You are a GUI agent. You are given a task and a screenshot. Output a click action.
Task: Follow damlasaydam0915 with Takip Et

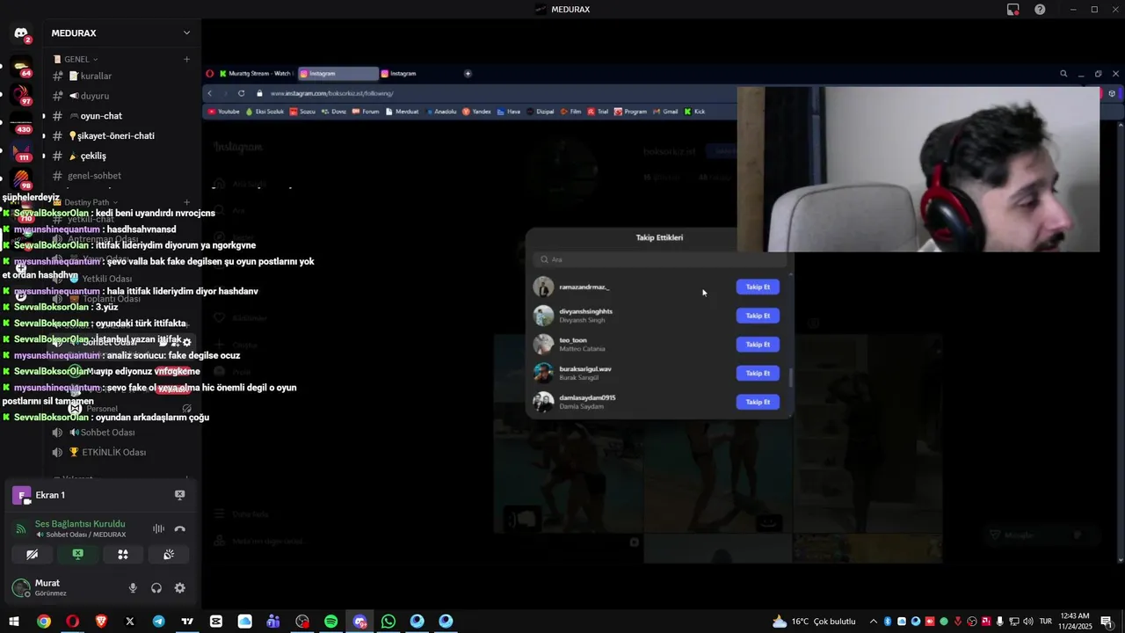pos(758,402)
